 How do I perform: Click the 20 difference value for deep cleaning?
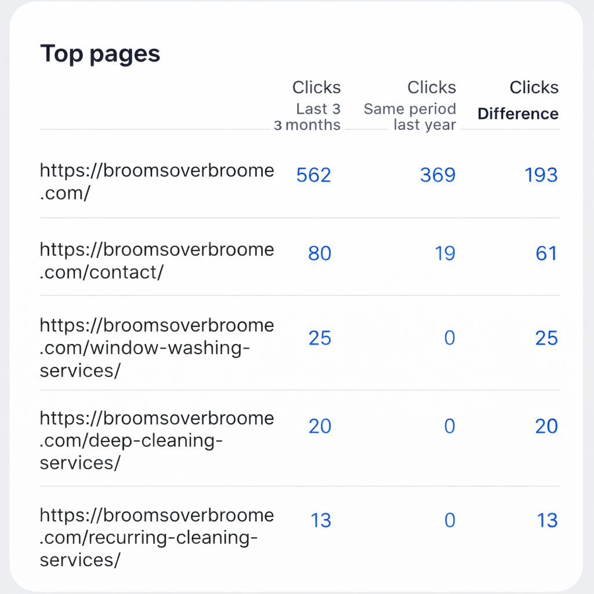(x=546, y=426)
